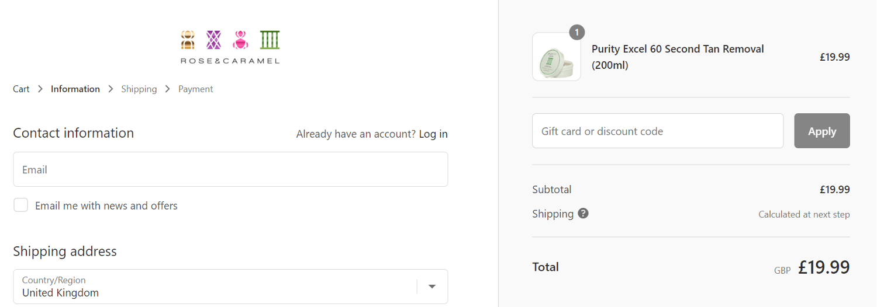
Task: Select the Information breadcrumb step
Action: click(x=75, y=89)
